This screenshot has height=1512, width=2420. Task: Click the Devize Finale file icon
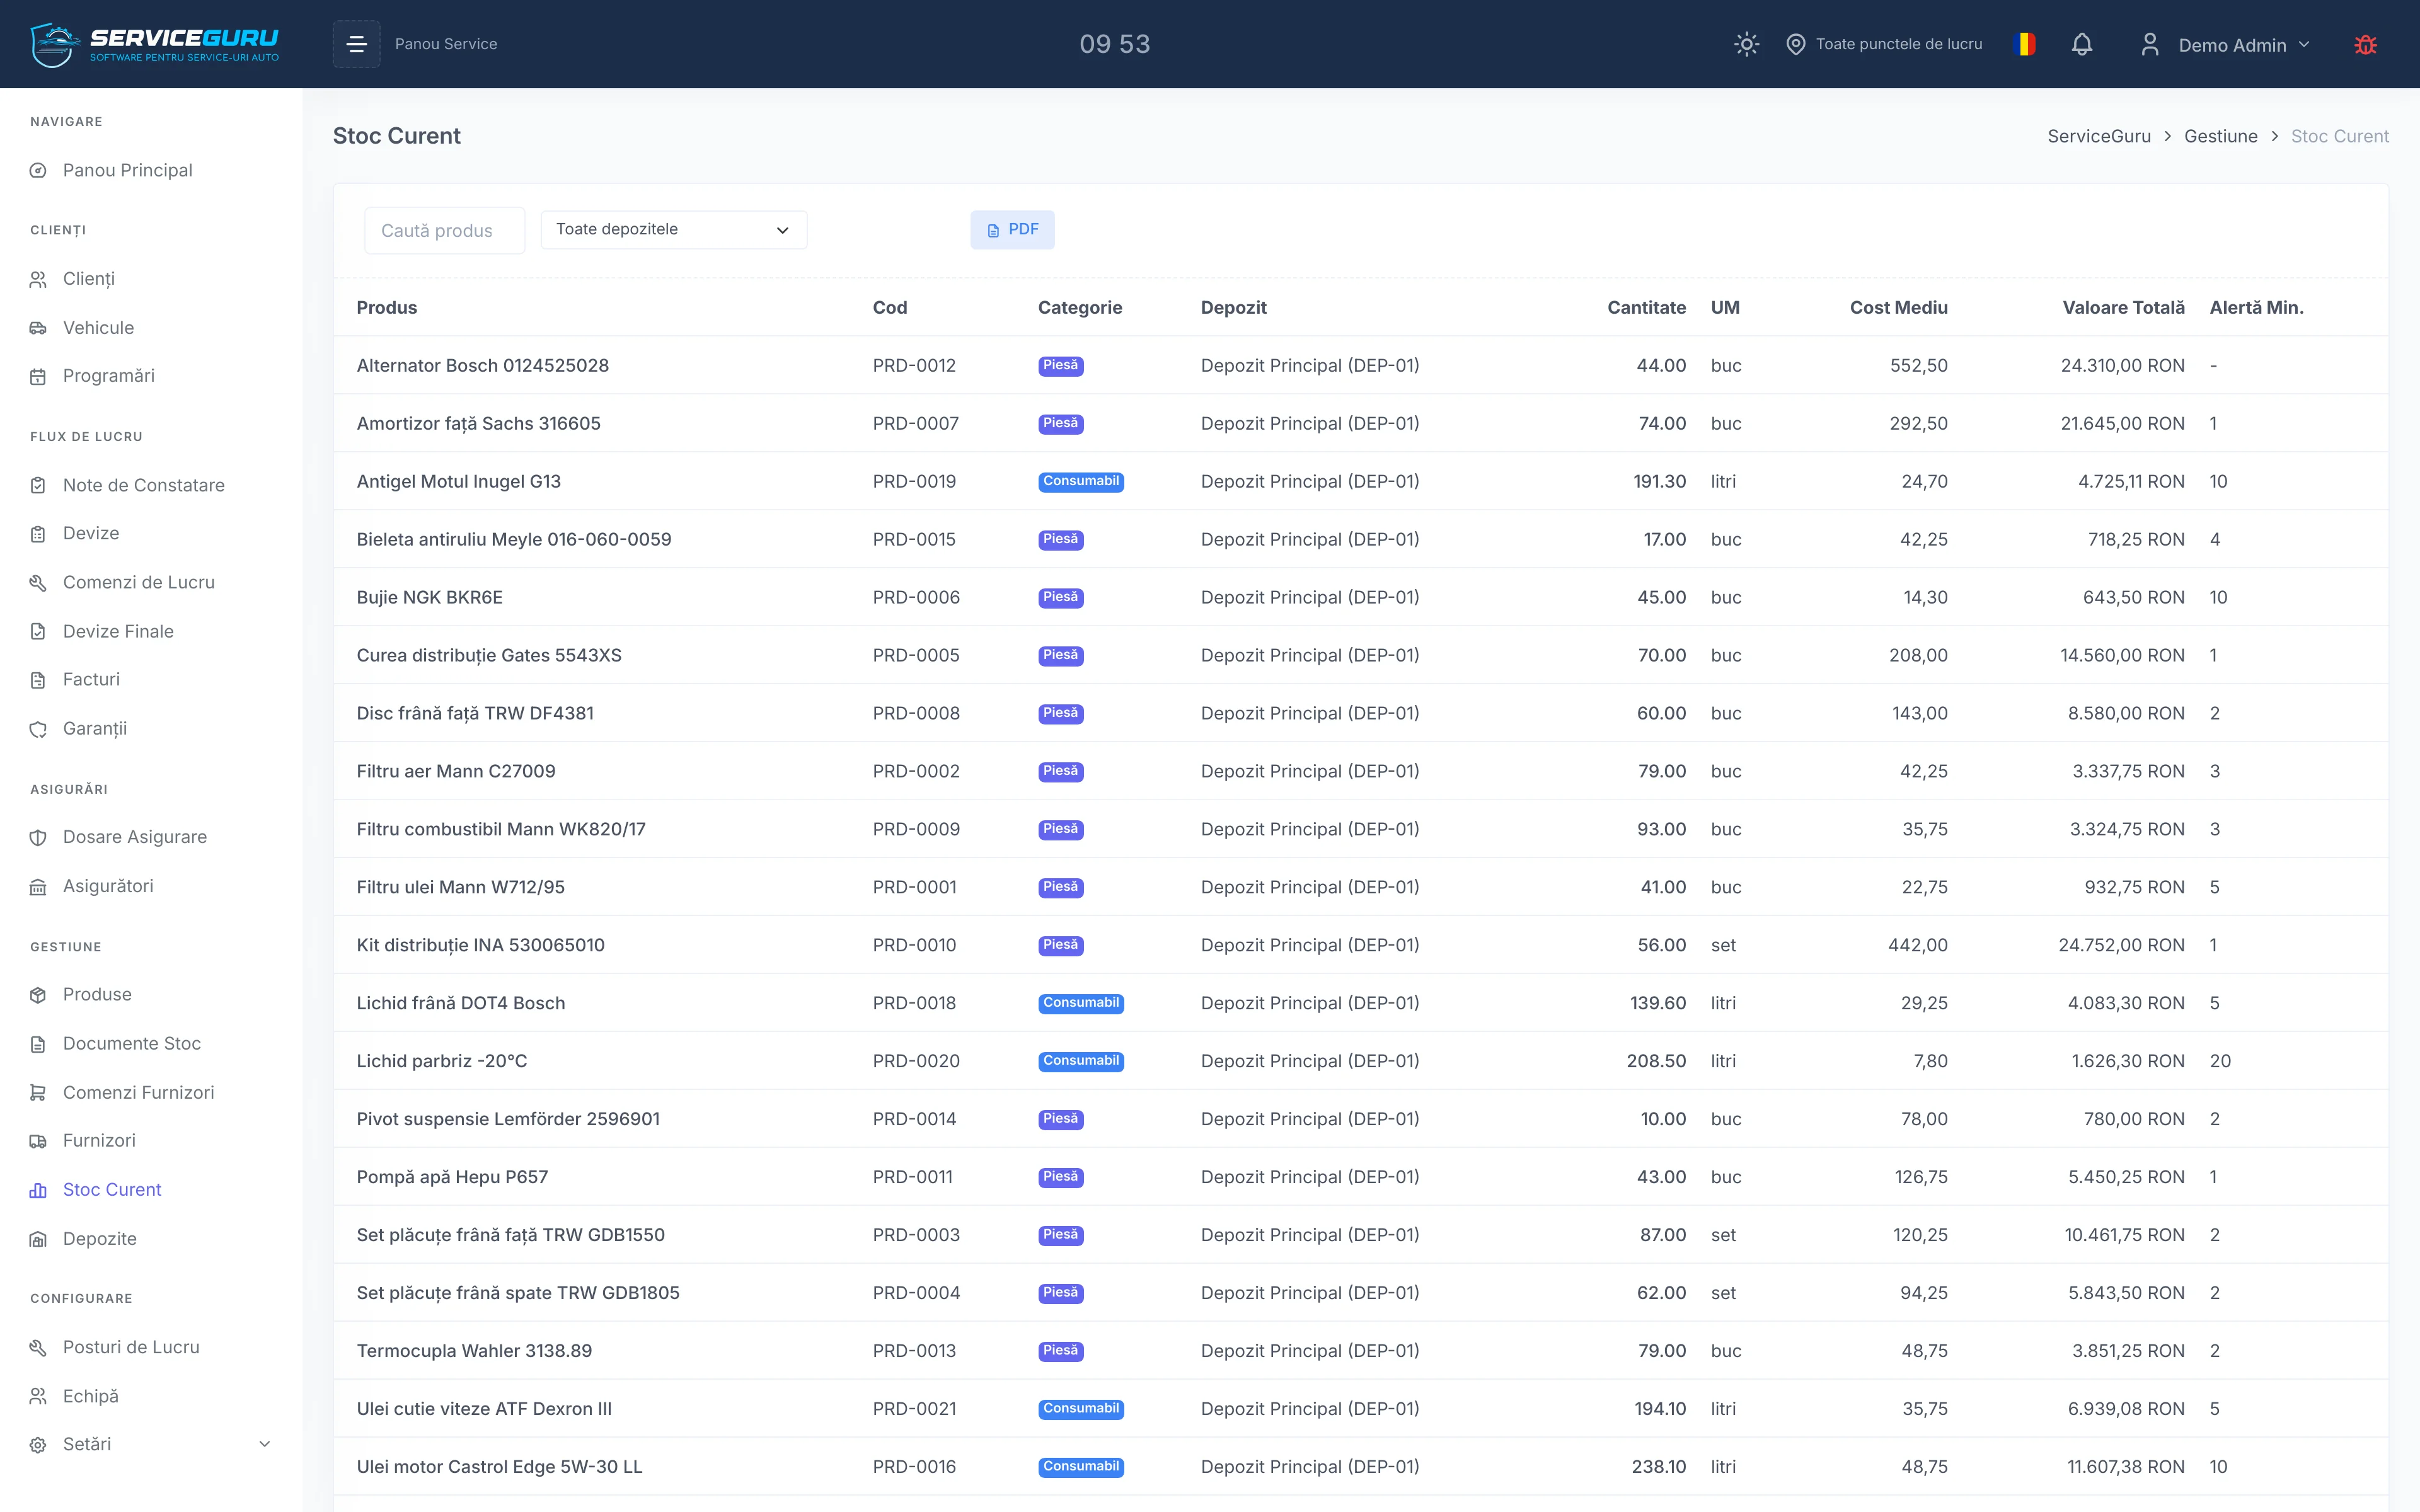[38, 631]
